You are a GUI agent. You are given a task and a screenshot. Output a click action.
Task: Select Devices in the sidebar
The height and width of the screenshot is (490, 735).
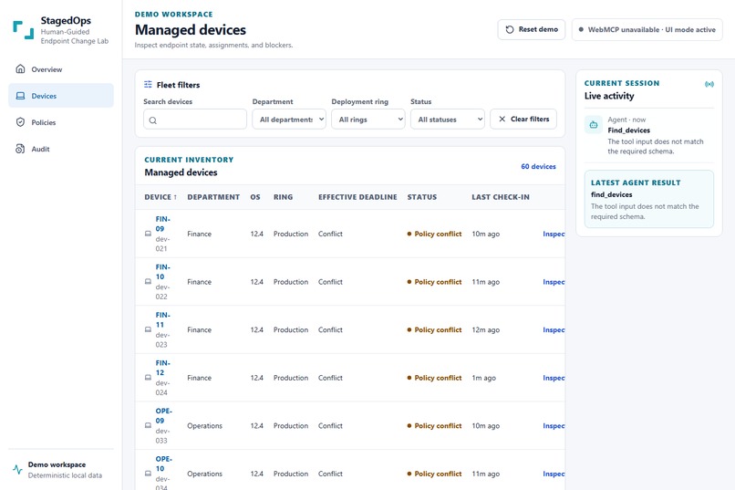[61, 96]
